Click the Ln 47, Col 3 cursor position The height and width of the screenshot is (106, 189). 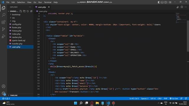(134, 98)
